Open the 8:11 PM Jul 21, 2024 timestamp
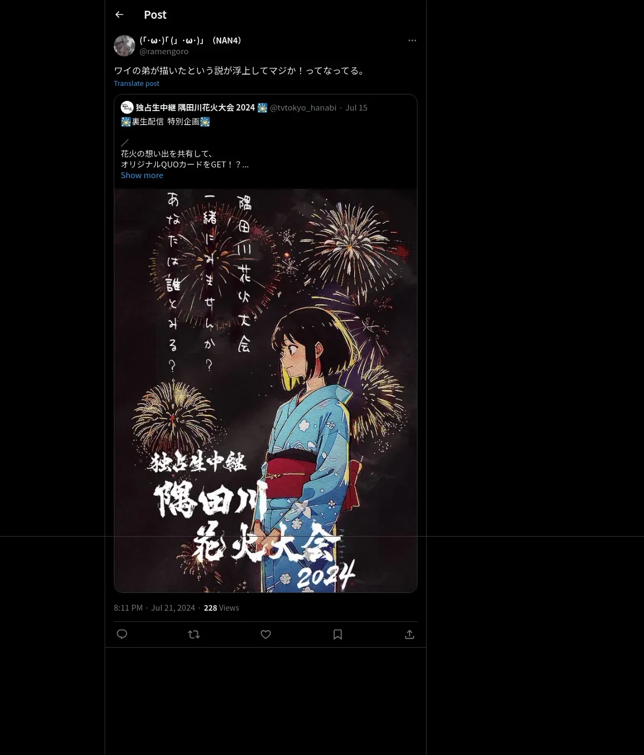Image resolution: width=644 pixels, height=755 pixels. tap(155, 607)
